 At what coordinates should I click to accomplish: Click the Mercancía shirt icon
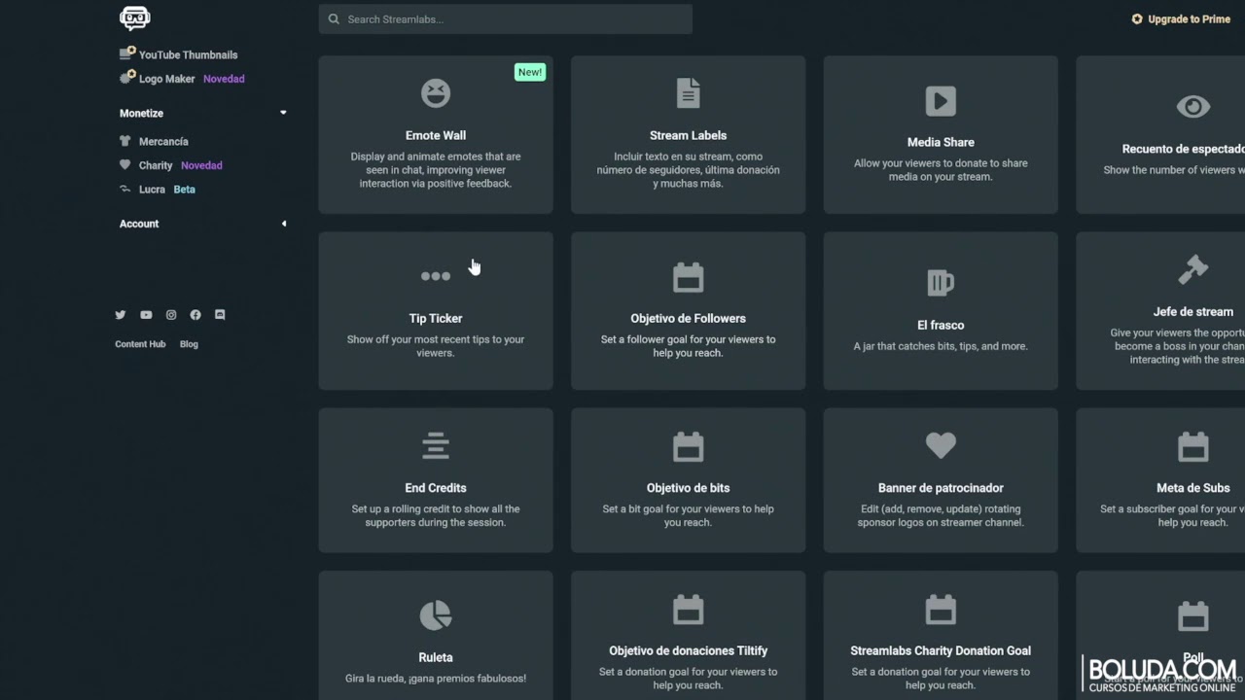124,141
